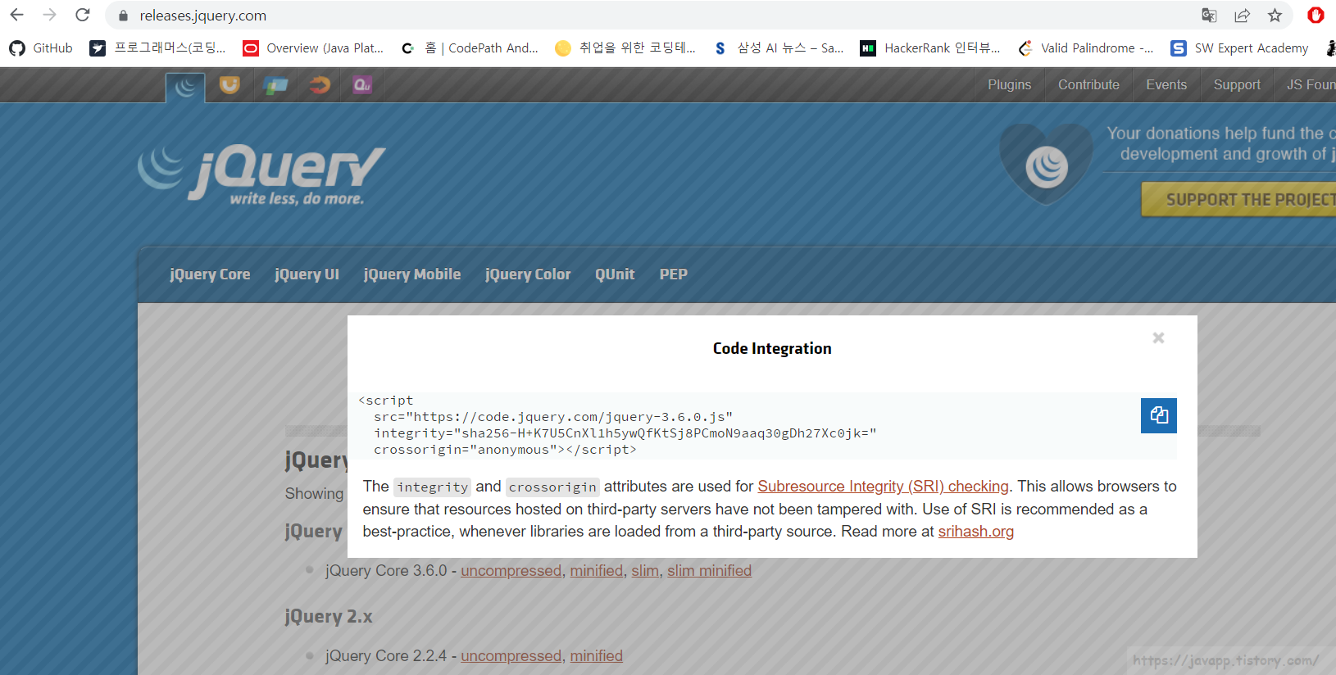The image size is (1336, 675).
Task: Open jQuery Core 3.6.0 uncompressed link
Action: pos(511,571)
